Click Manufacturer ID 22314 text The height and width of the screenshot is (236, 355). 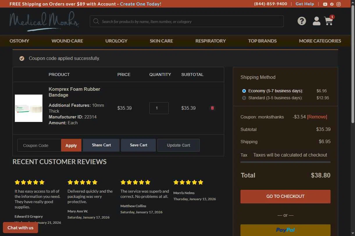click(x=73, y=117)
